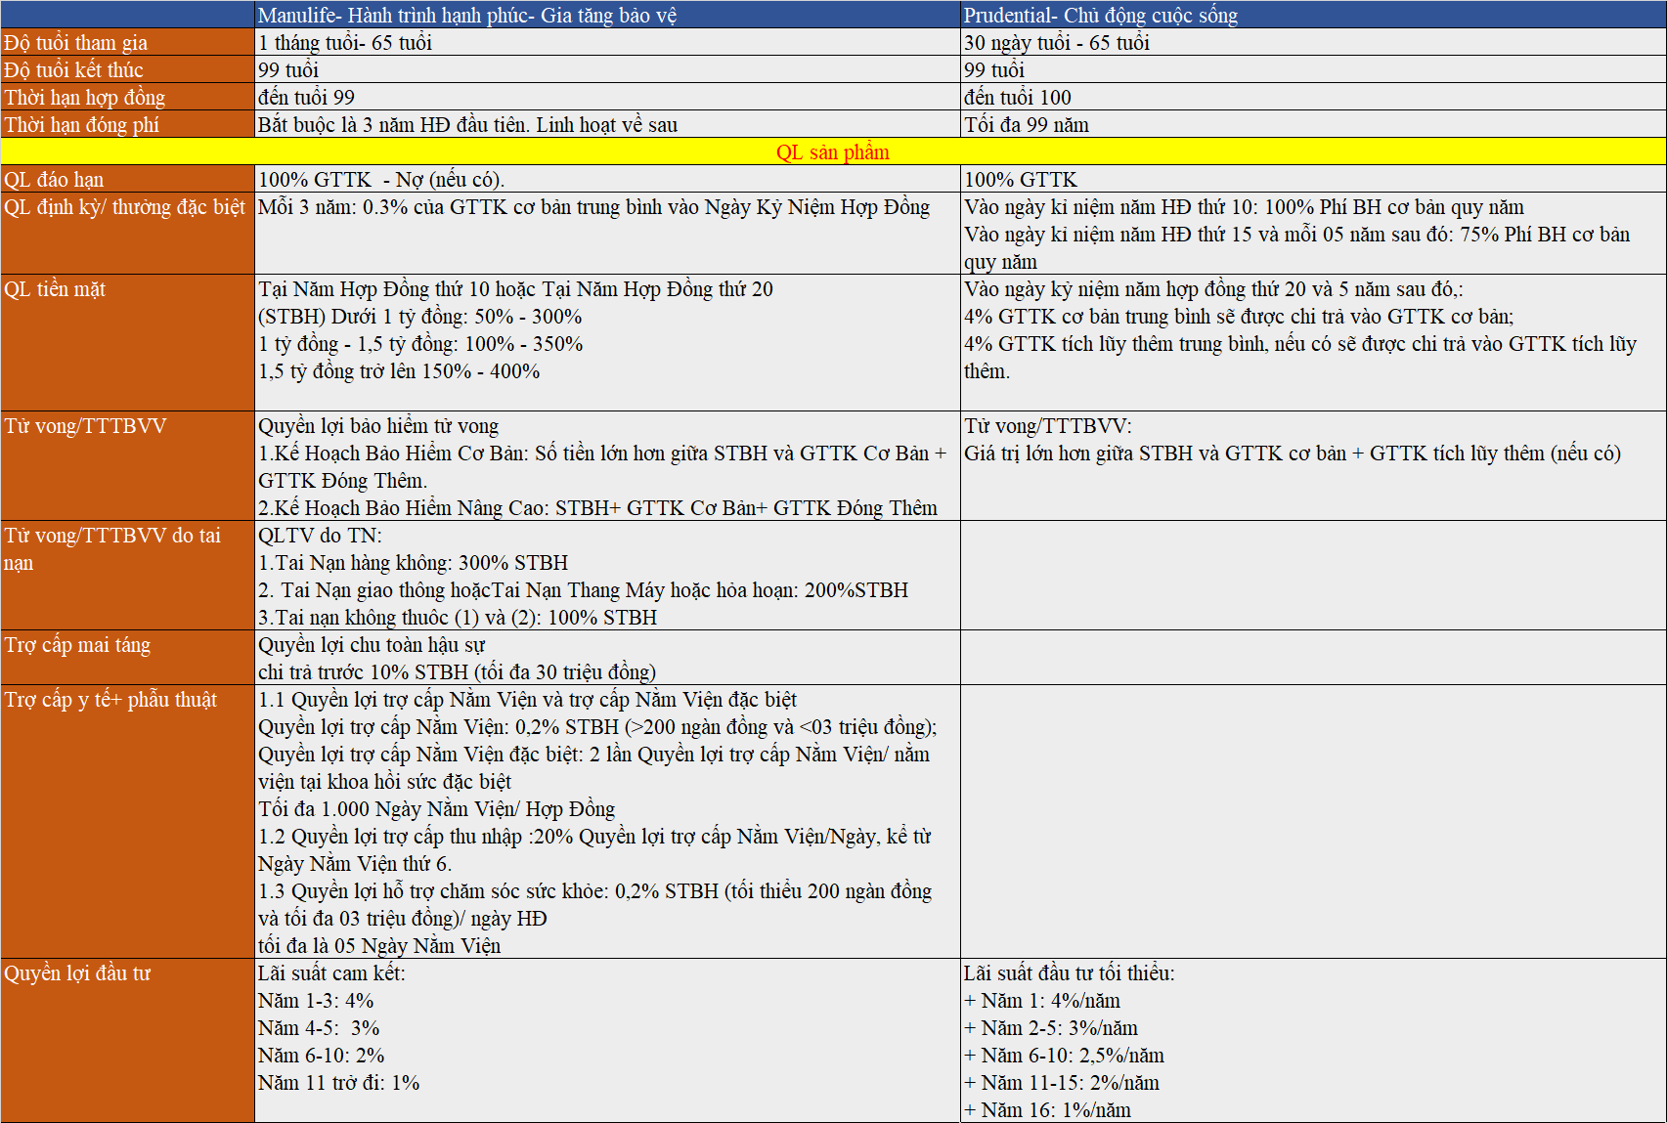Click the cell reading '1 tháng tuổi- 65 tuổi'
This screenshot has height=1123, width=1667.
606,42
